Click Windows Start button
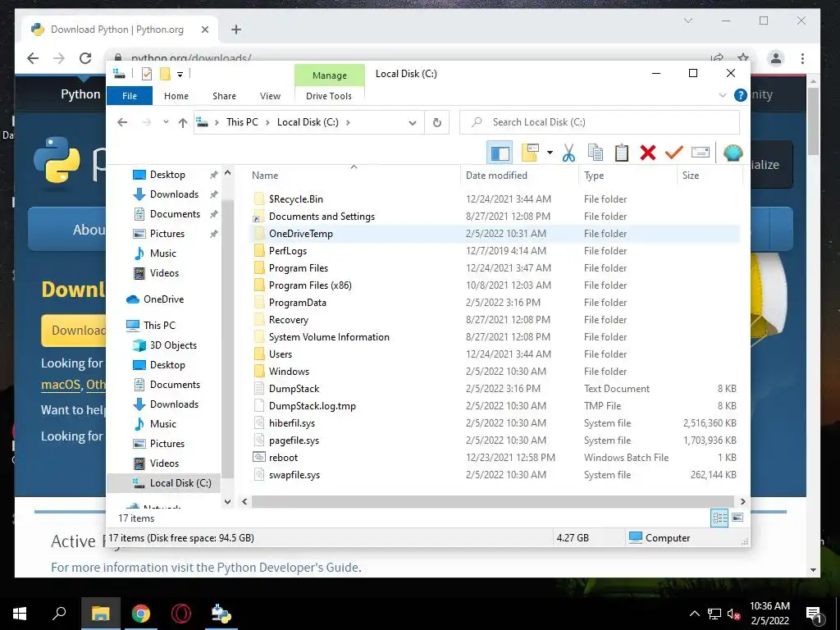The height and width of the screenshot is (630, 840). click(20, 614)
